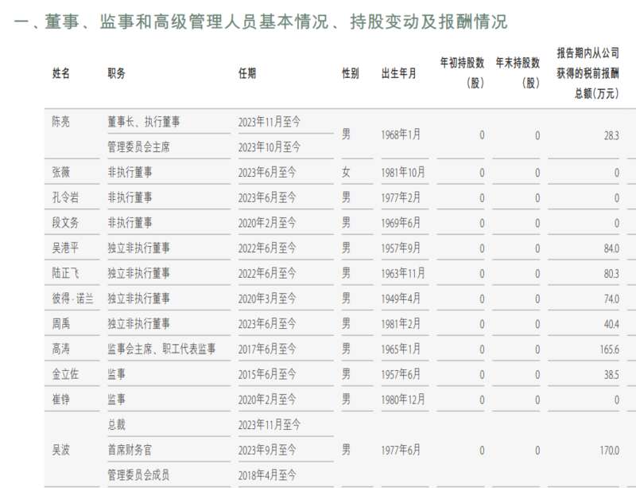The width and height of the screenshot is (636, 488).
Task: Click the term 2018年4月至今
Action: click(x=267, y=474)
